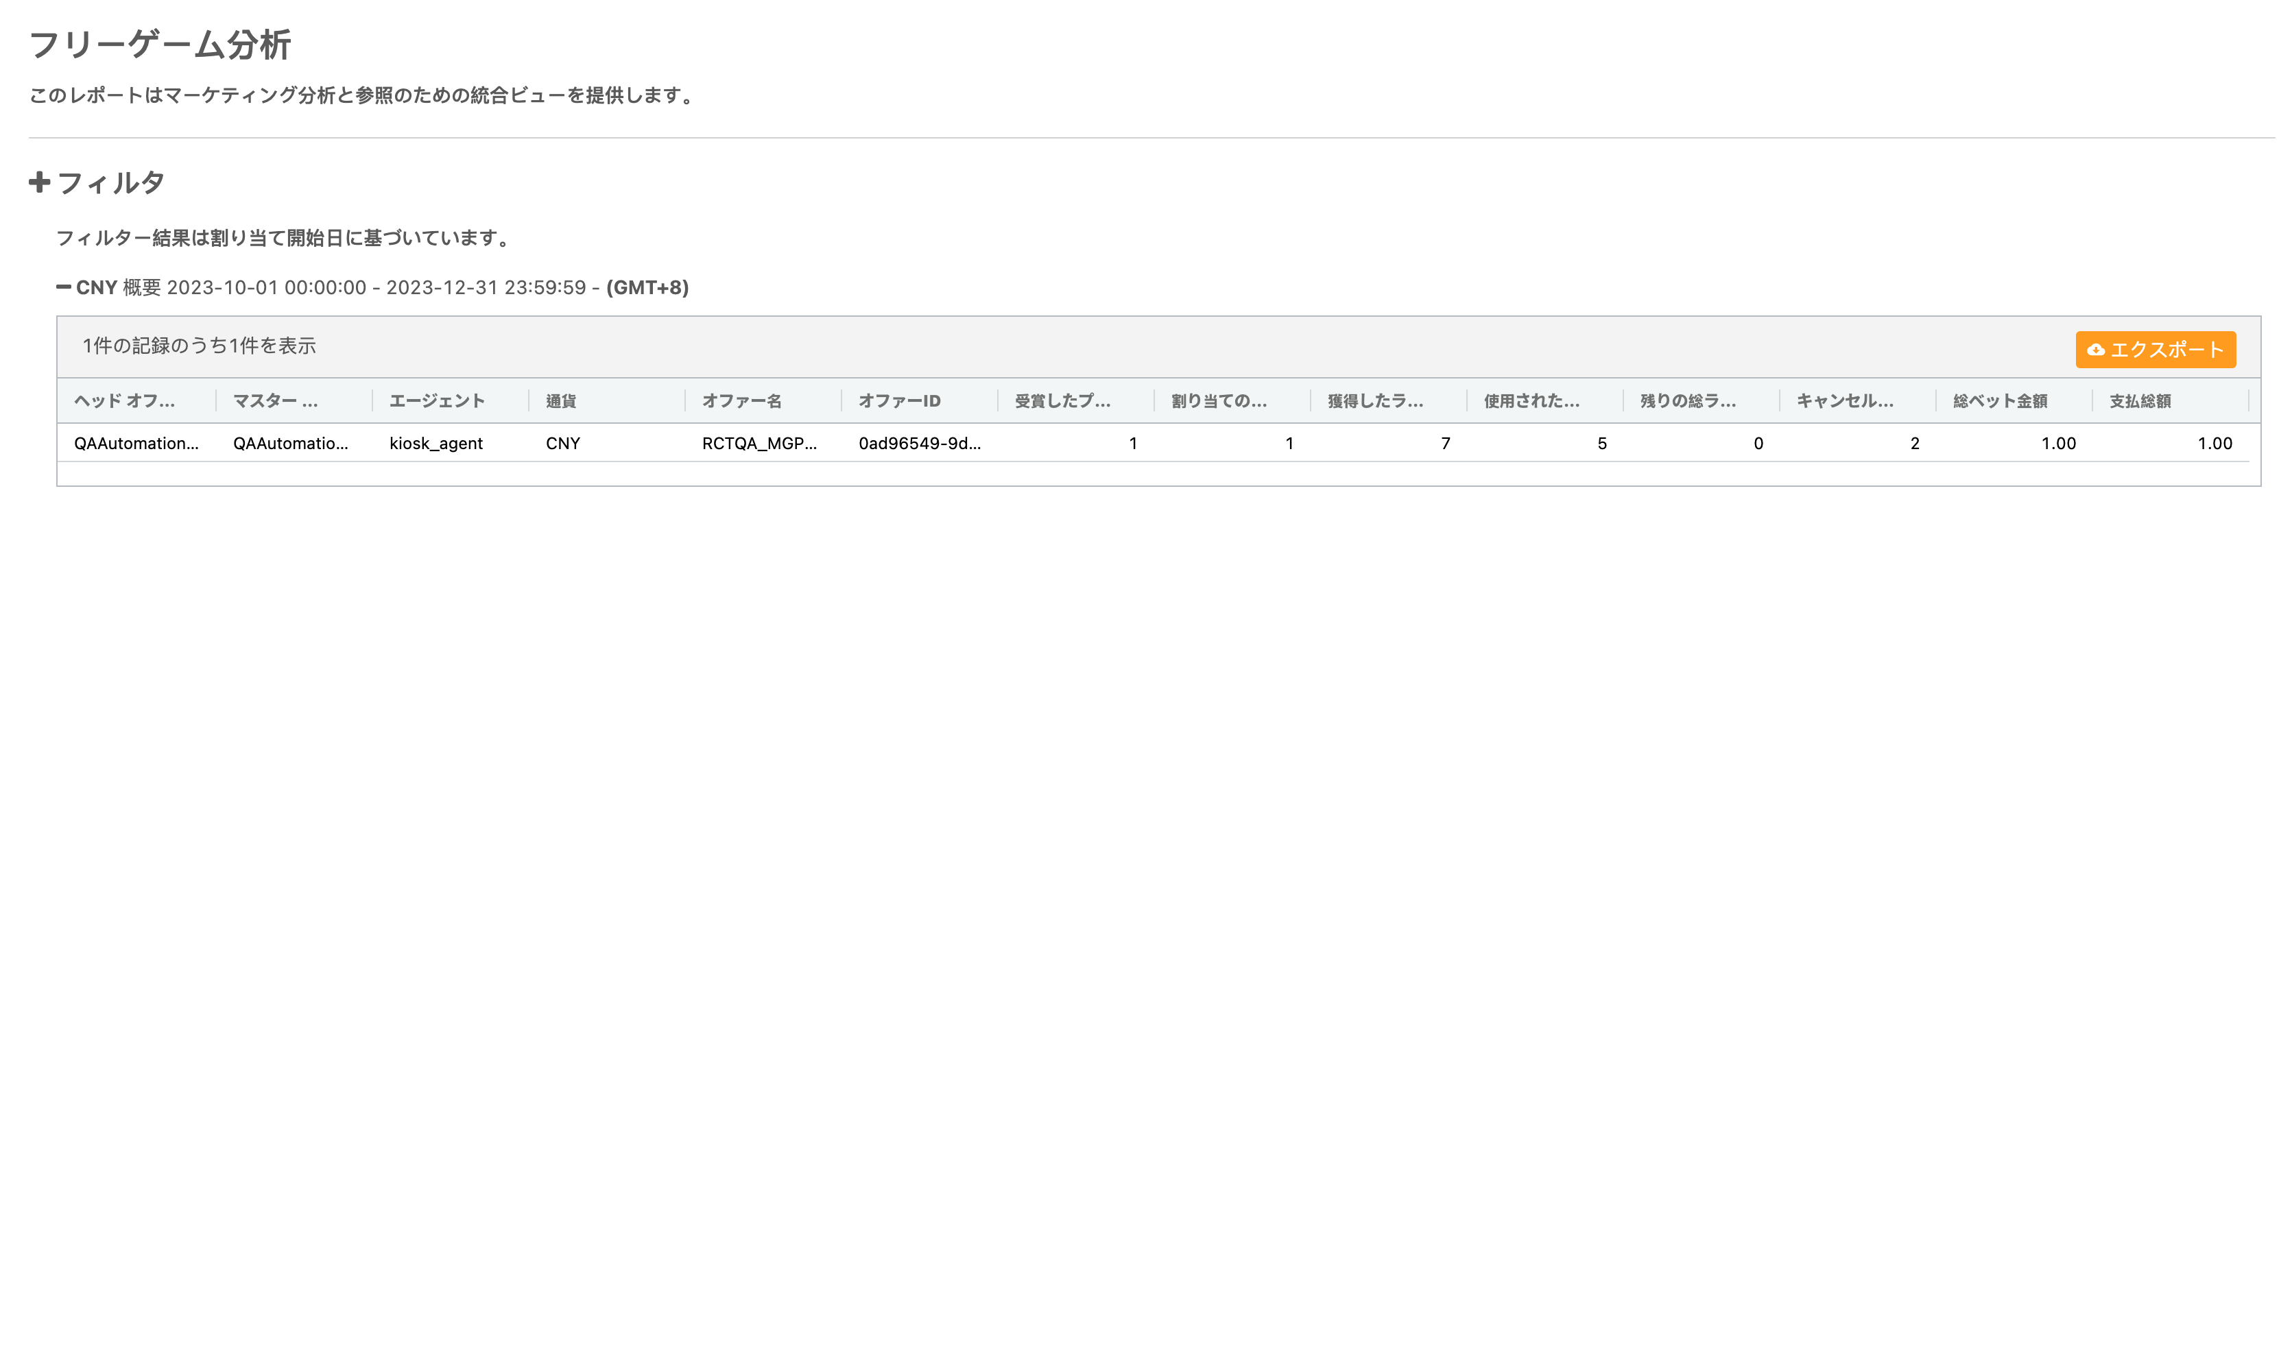
Task: Sort by エージェント column header
Action: point(437,400)
